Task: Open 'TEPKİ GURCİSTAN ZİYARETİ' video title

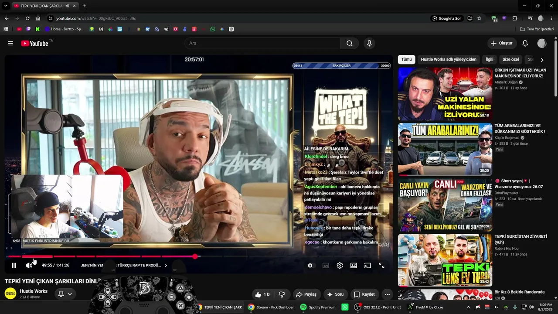Action: tap(521, 239)
